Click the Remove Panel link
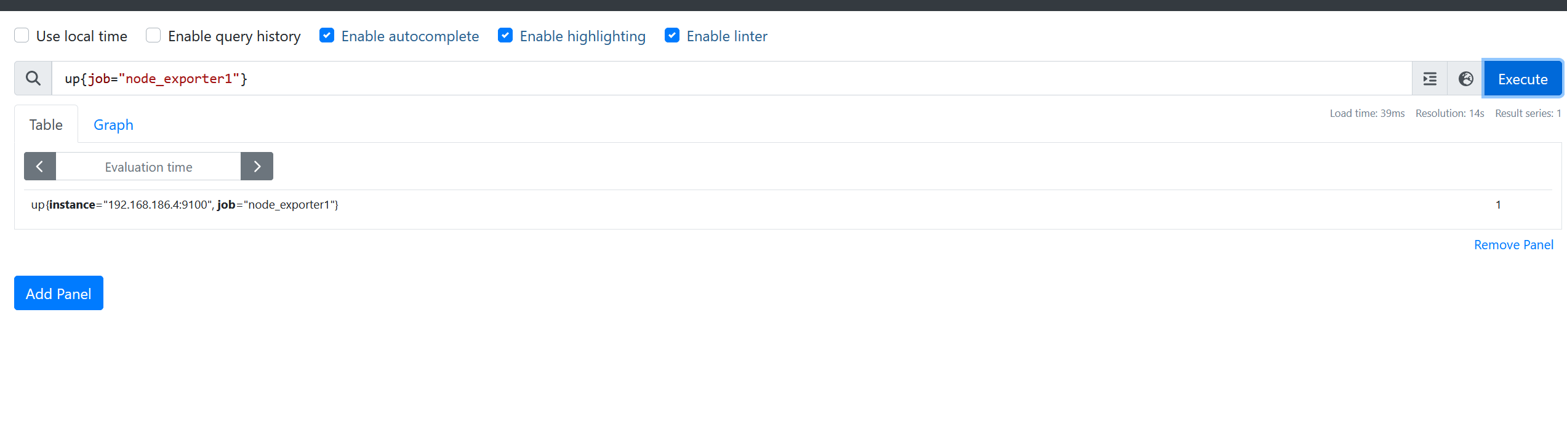This screenshot has width=1567, height=432. click(x=1513, y=245)
